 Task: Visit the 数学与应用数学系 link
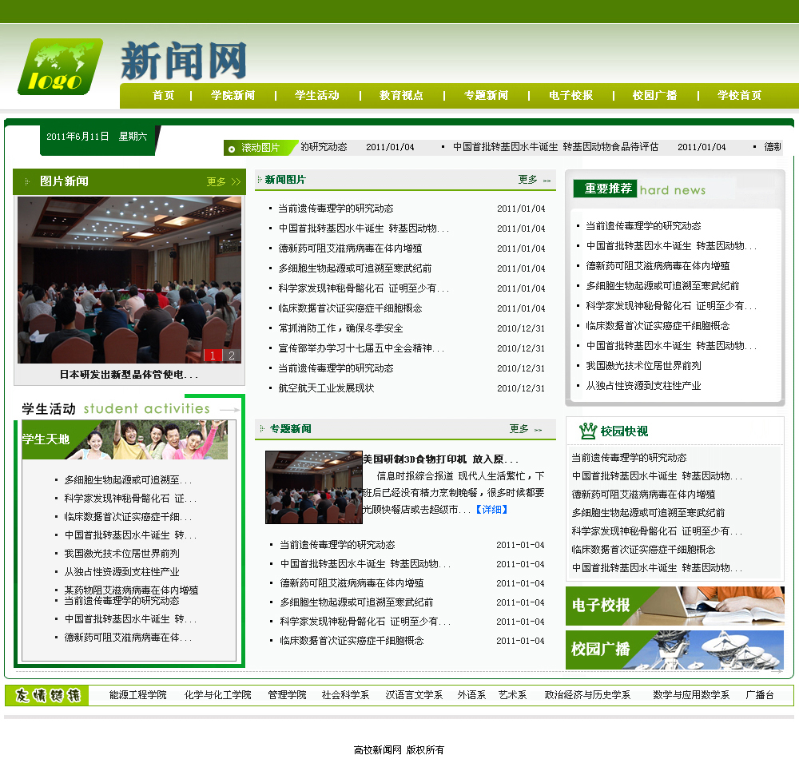(691, 695)
